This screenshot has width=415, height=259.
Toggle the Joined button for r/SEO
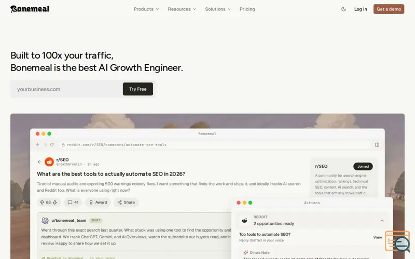[x=363, y=166]
